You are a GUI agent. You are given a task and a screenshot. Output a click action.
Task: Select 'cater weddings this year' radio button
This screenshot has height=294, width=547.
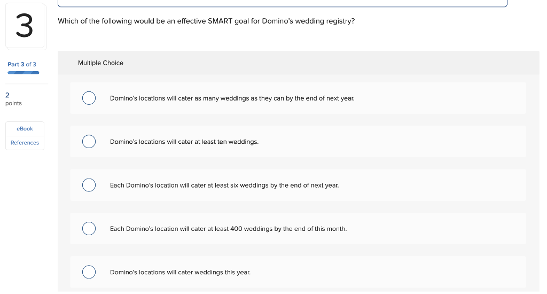pos(89,272)
